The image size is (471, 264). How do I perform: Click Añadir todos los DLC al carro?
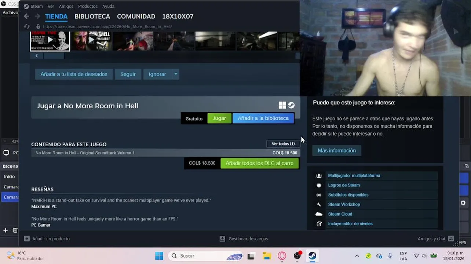(x=259, y=163)
